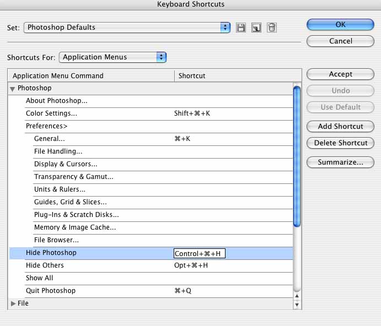Click the create new set icon

[x=256, y=28]
